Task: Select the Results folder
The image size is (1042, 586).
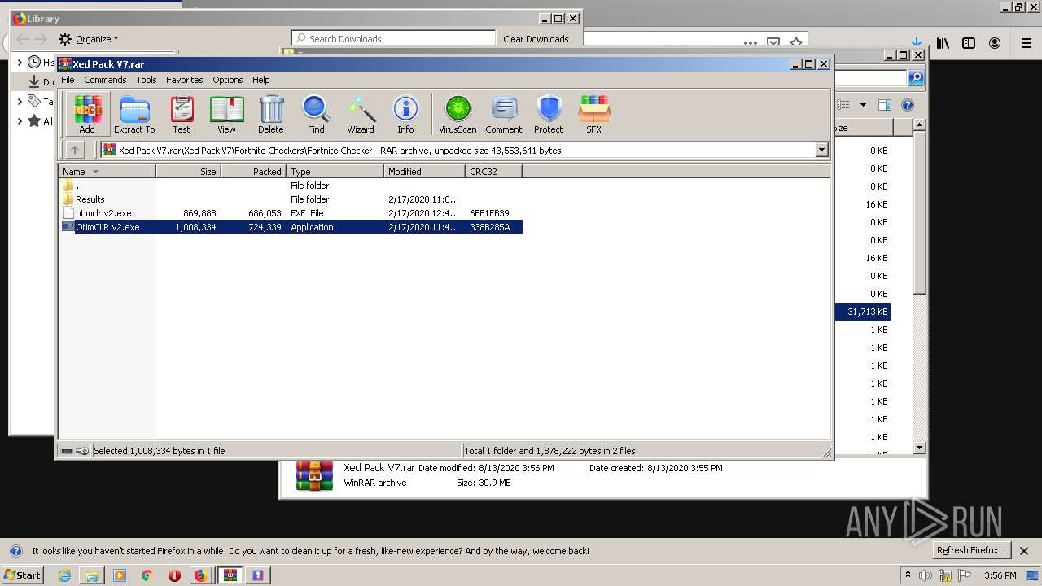Action: point(291,199)
